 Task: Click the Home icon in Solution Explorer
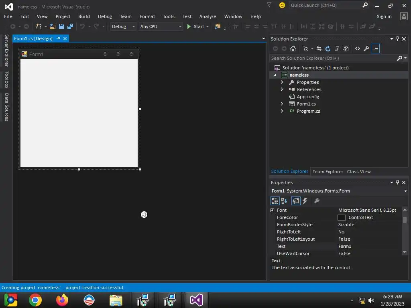(293, 49)
